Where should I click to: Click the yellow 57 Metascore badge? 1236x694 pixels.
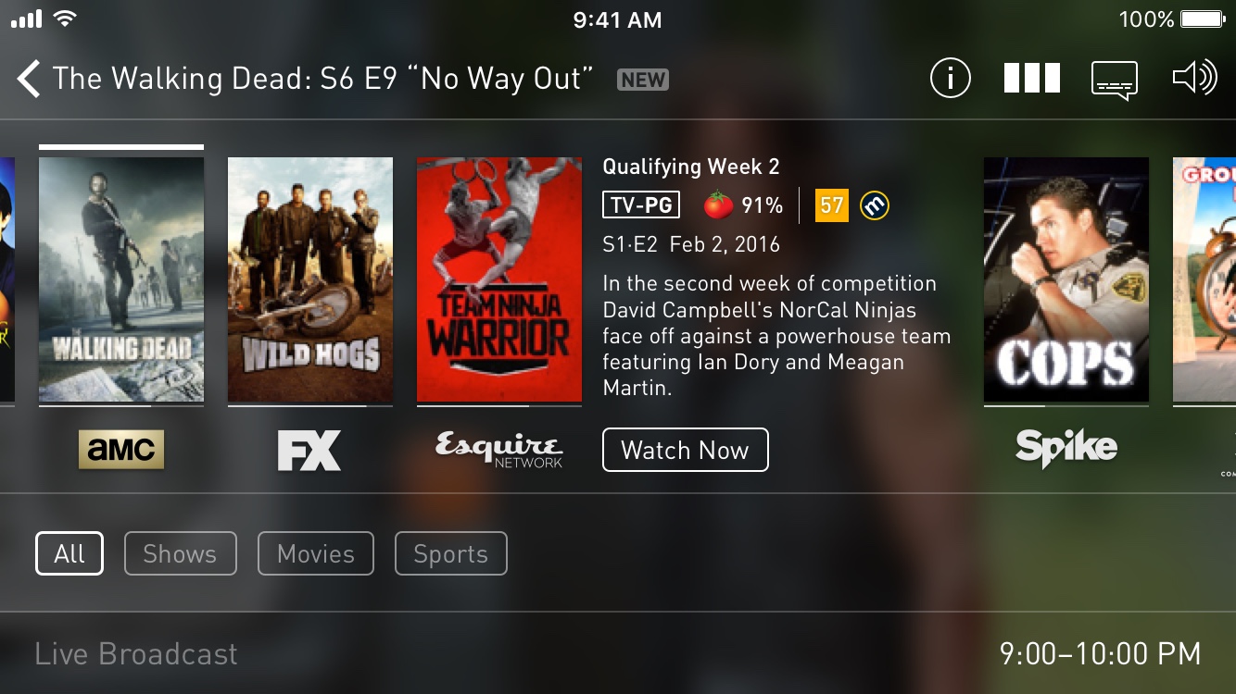pyautogui.click(x=832, y=204)
